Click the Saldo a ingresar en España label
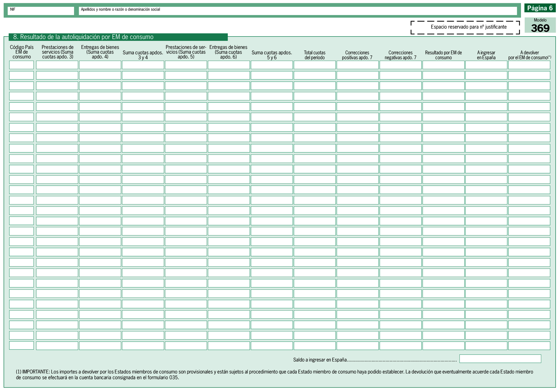The height and width of the screenshot is (391, 558). point(320,360)
